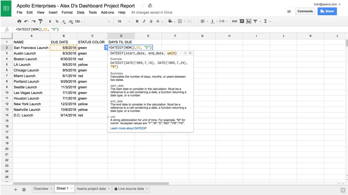
Task: Open the 123 number format dropdown
Action: pyautogui.click(x=78, y=21)
